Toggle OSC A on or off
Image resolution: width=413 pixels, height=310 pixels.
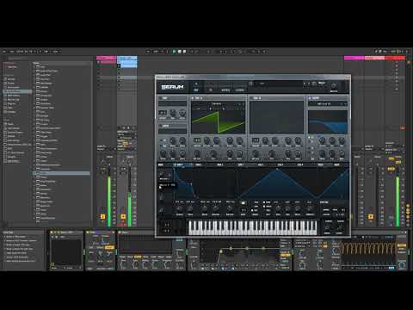(193, 98)
